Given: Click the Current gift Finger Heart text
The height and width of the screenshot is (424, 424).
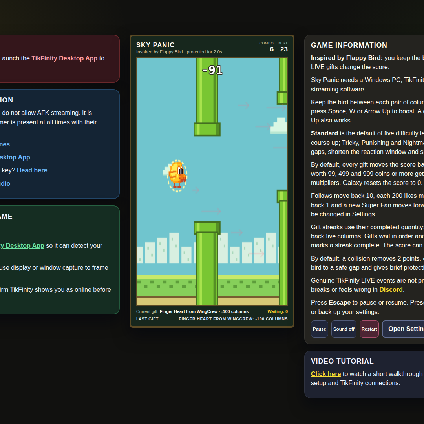Looking at the screenshot, I should point(192,311).
